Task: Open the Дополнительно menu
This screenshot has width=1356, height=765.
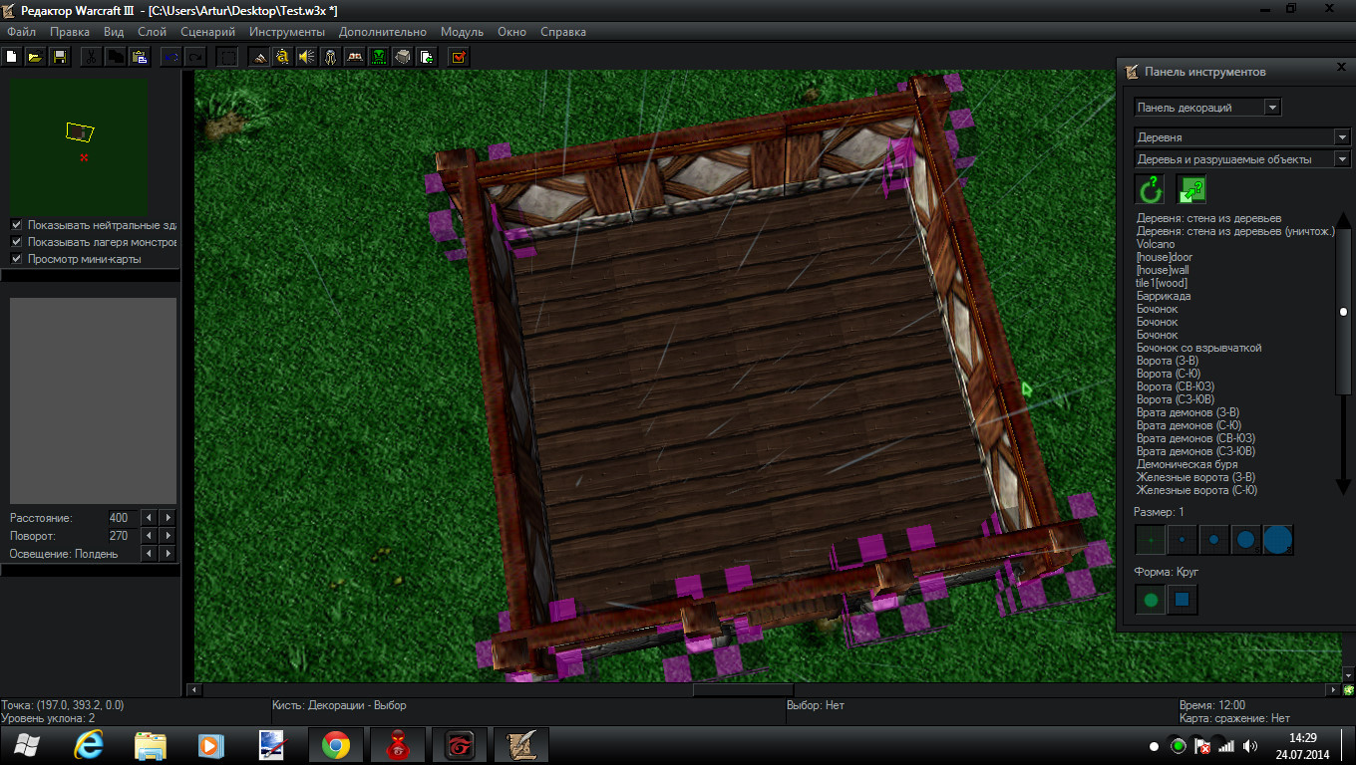Action: pyautogui.click(x=383, y=32)
